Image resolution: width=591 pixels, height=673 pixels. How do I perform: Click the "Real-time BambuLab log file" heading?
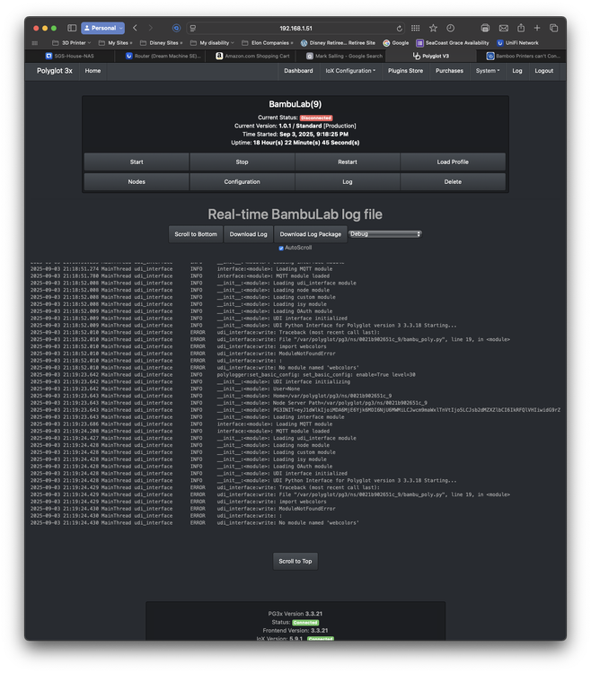tap(295, 214)
